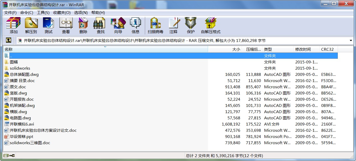Select the parent folder '..' row
The width and height of the screenshot is (356, 161).
(x=171, y=56)
